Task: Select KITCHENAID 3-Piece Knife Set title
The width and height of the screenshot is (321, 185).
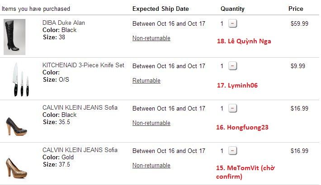Action: pos(83,65)
